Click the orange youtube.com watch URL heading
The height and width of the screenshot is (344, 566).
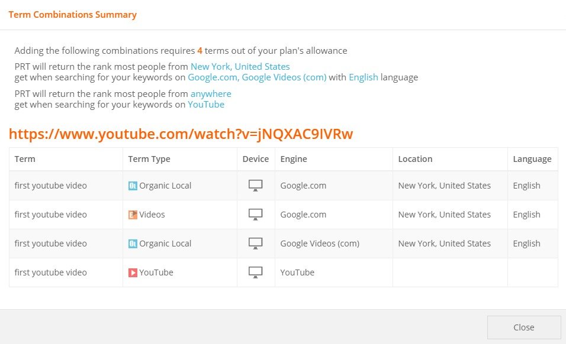[x=181, y=134]
